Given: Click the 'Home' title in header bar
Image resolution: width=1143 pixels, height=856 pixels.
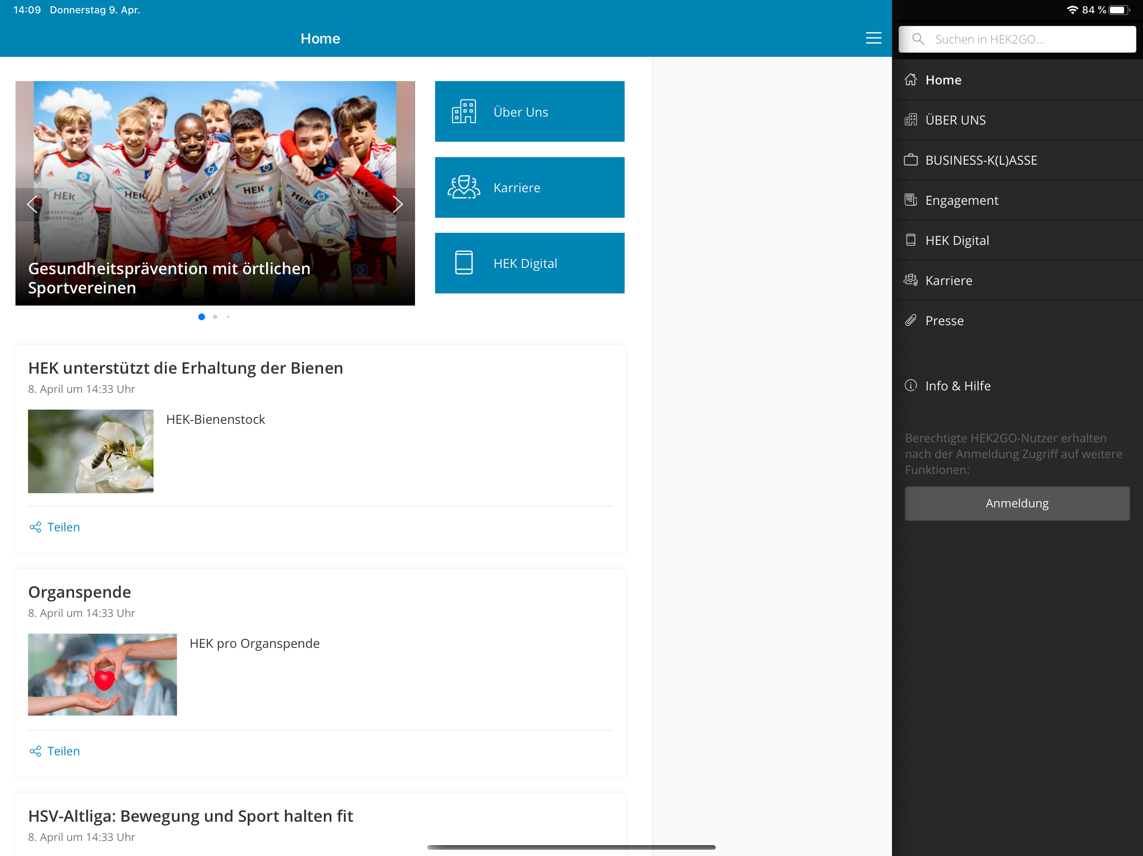Looking at the screenshot, I should point(320,38).
